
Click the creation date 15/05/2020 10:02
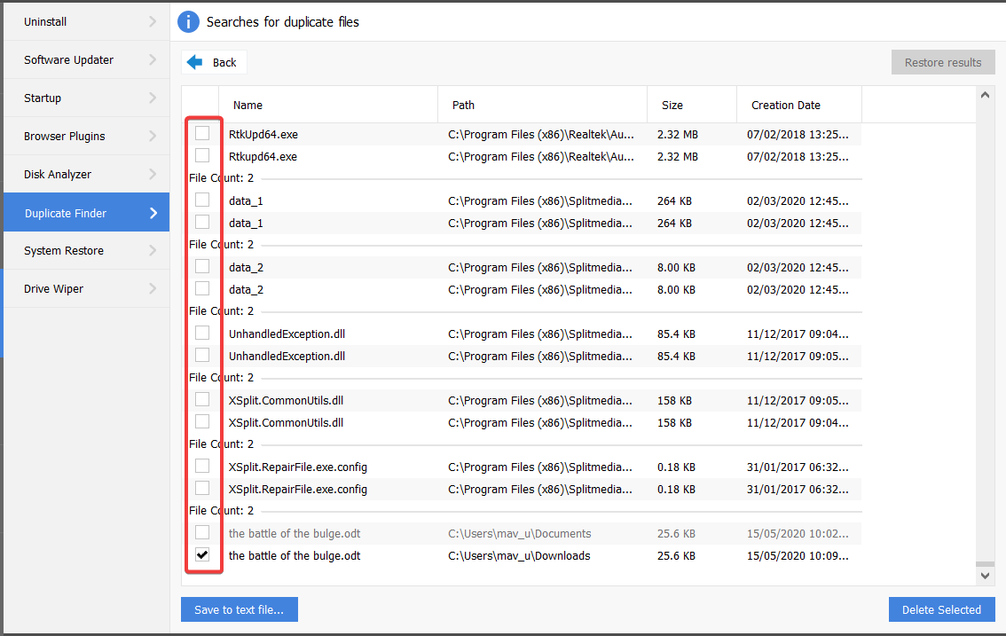click(798, 534)
